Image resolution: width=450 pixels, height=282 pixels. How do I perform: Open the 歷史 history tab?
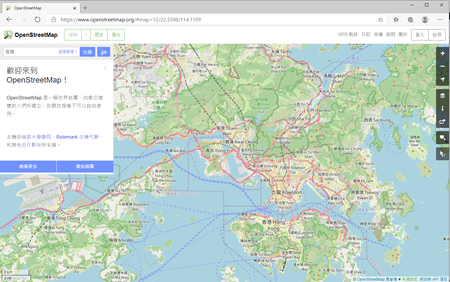(x=99, y=35)
